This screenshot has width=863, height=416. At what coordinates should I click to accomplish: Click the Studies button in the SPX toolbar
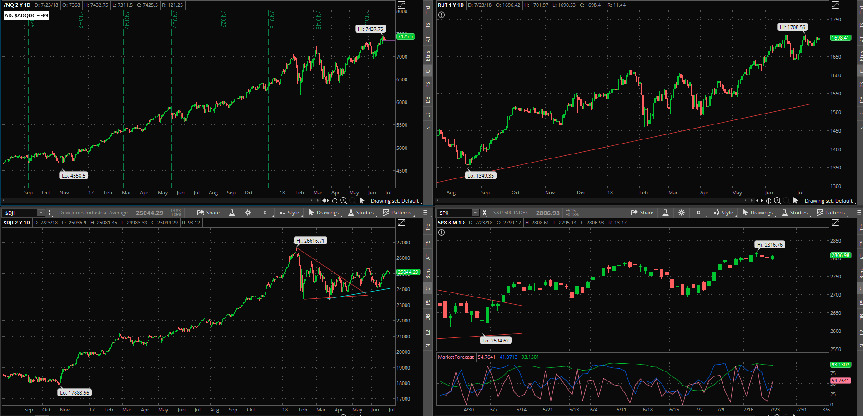(795, 213)
